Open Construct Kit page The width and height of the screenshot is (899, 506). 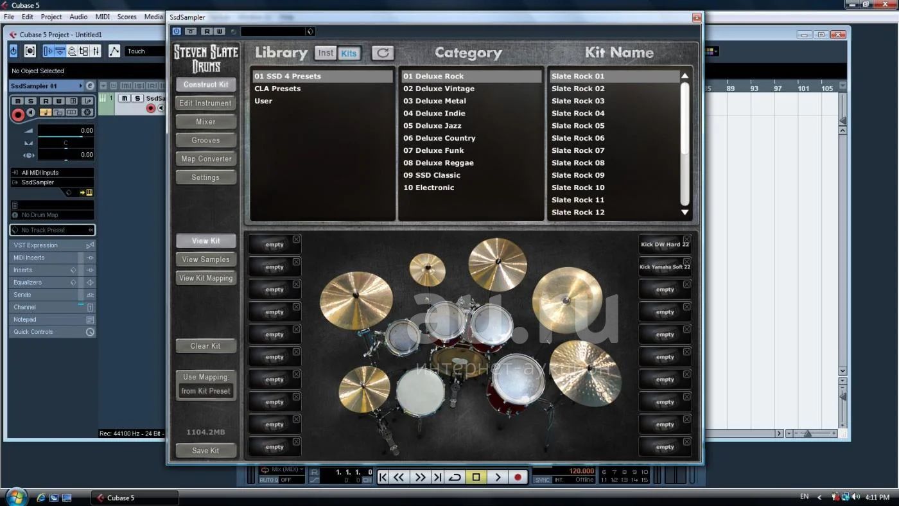tap(205, 85)
